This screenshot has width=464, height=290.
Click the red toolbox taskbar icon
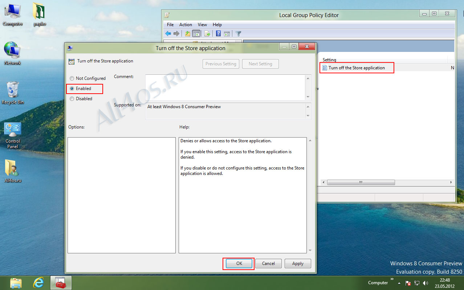coord(61,283)
